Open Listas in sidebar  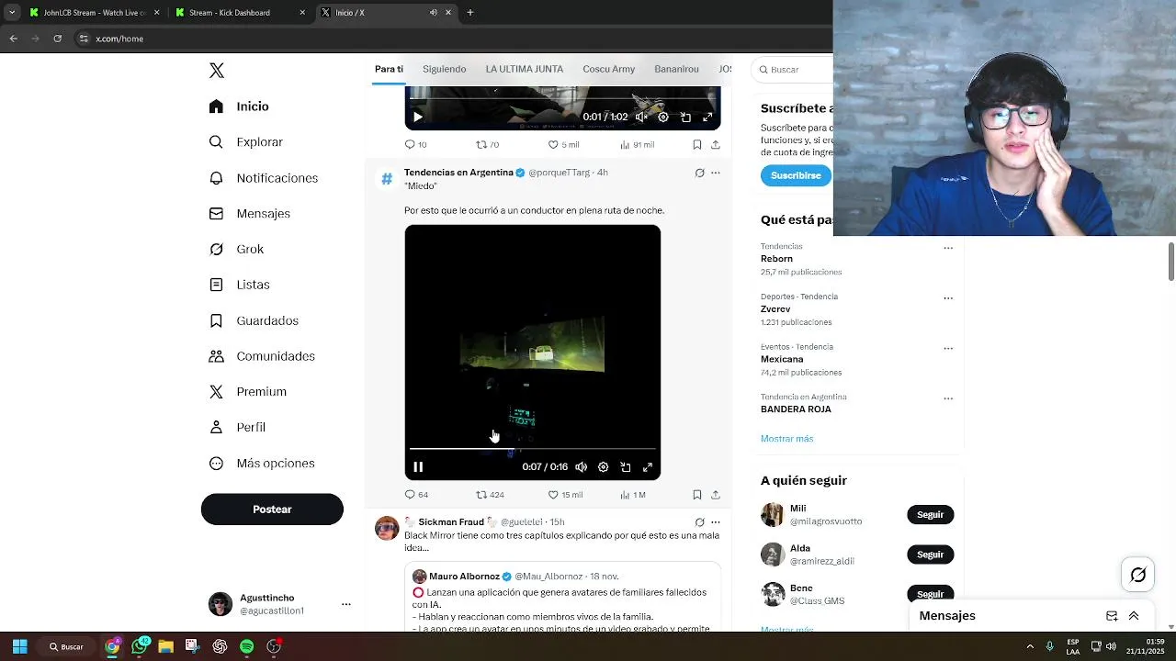coord(240,285)
